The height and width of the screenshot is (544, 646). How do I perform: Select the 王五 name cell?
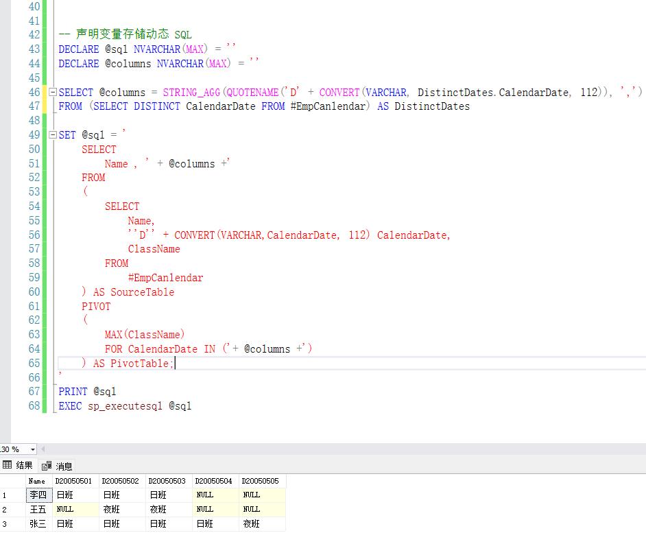pos(38,510)
